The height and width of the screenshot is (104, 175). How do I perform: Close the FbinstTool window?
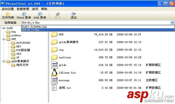point(172,4)
